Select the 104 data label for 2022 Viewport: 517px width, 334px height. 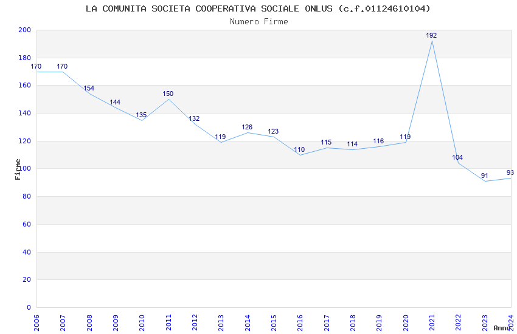tap(457, 158)
